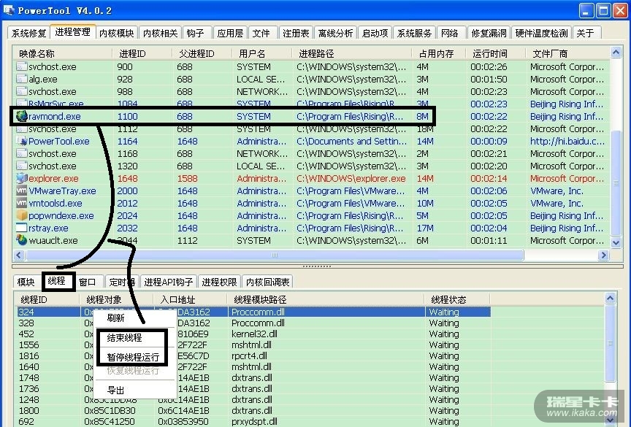631x427 pixels.
Task: Select the explorer.exe process row
Action: tap(312, 178)
